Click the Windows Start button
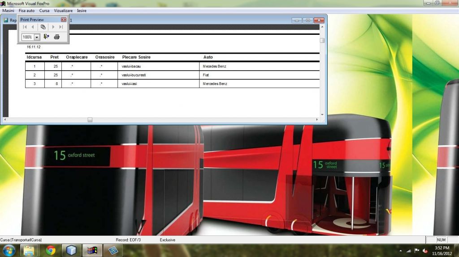This screenshot has height=257, width=459. coord(9,250)
